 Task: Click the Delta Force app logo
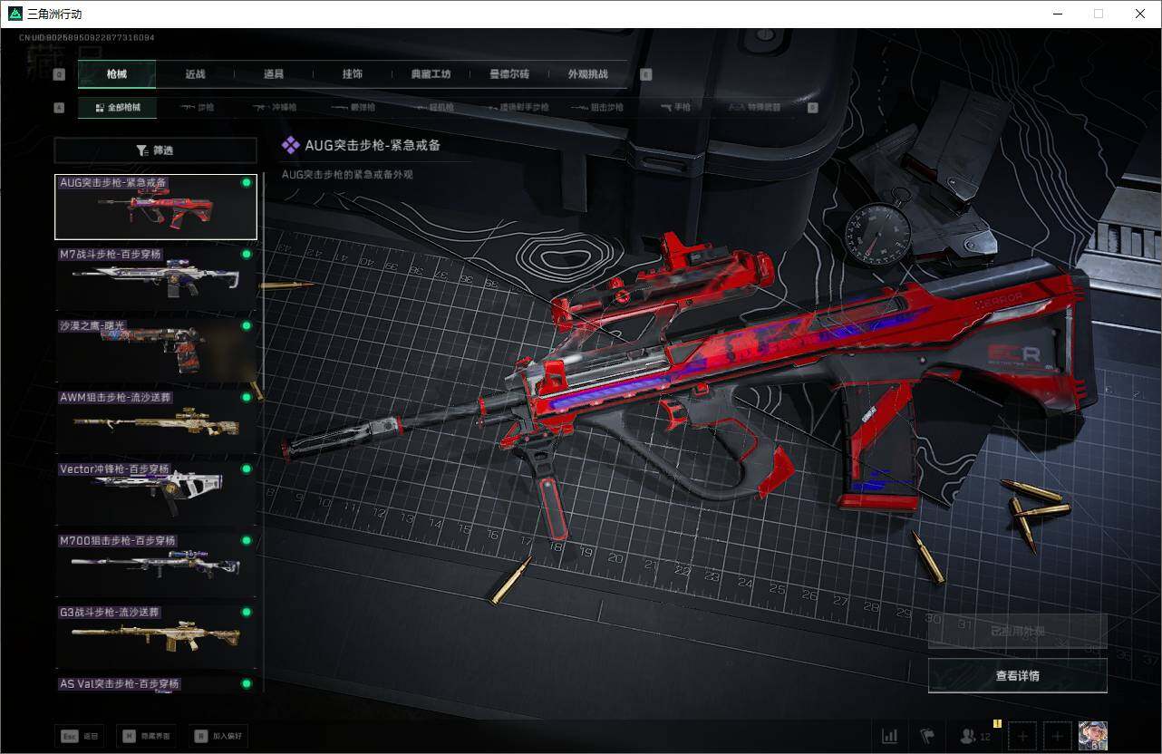(x=15, y=14)
